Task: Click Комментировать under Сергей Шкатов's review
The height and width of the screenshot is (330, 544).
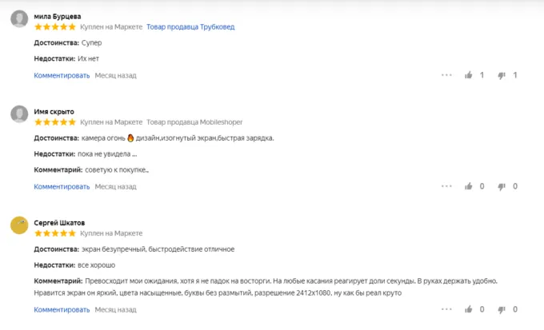Action: click(x=62, y=308)
